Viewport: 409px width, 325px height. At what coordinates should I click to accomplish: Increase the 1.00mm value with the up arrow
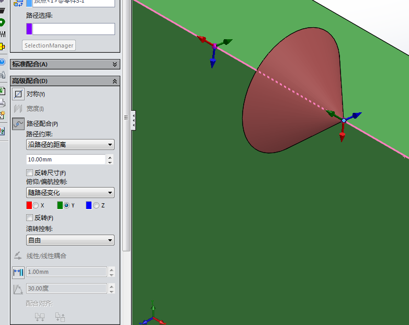[x=111, y=270]
